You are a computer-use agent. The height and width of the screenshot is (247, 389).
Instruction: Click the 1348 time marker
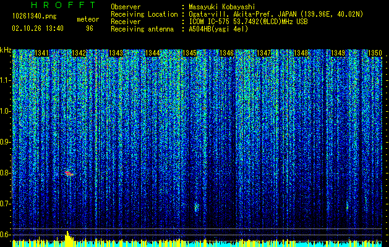coord(301,53)
